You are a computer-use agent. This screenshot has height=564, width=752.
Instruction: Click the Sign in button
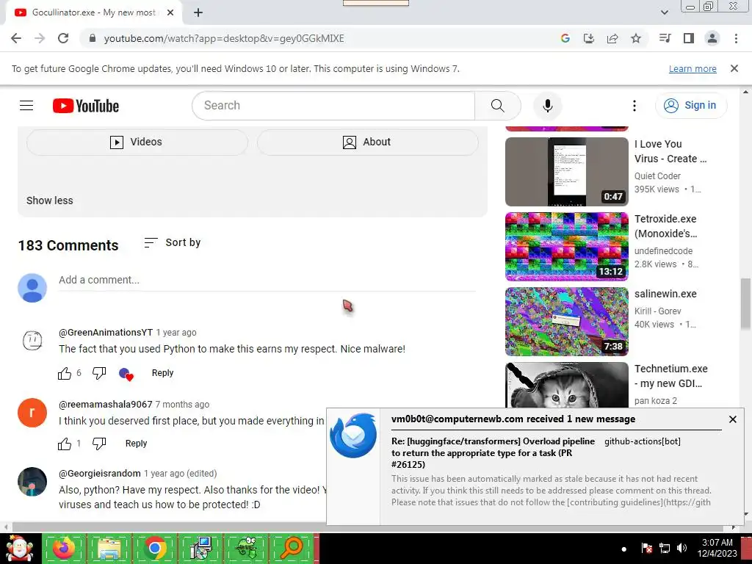pos(690,106)
